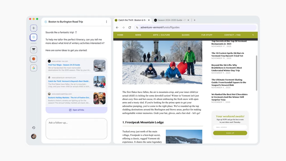Open the FUN STUFF navigation menu item
The height and width of the screenshot is (161, 286).
point(206,35)
